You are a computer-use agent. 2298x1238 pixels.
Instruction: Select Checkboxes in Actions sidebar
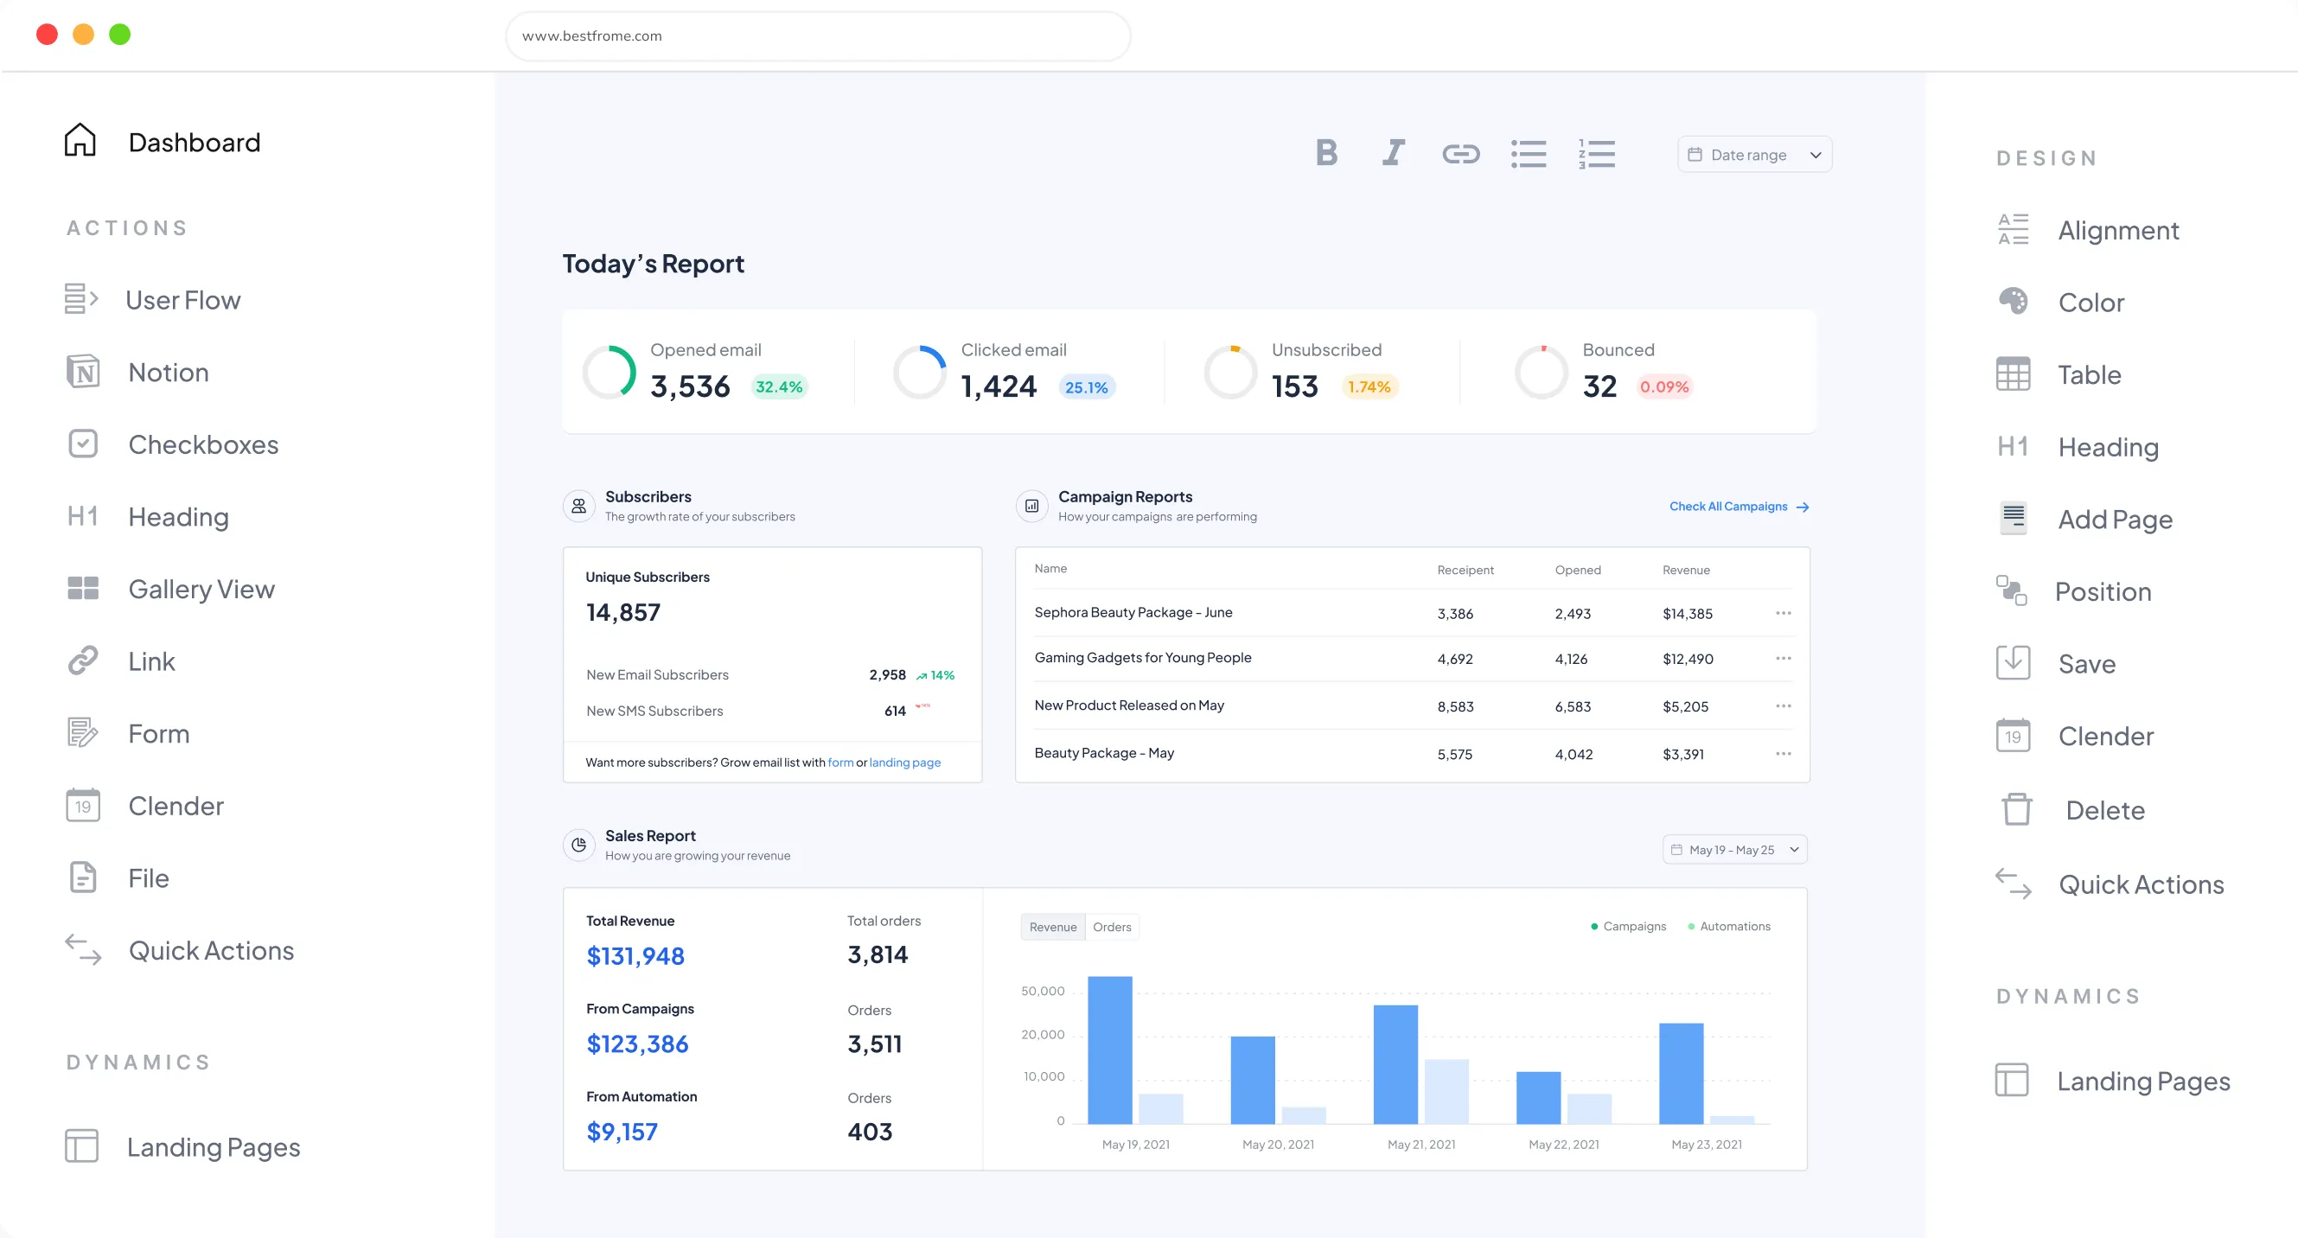(202, 444)
